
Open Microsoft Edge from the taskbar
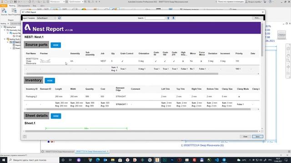(98, 160)
